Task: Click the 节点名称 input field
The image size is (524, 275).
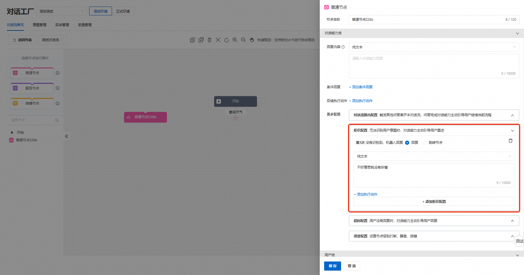Action: [x=434, y=19]
